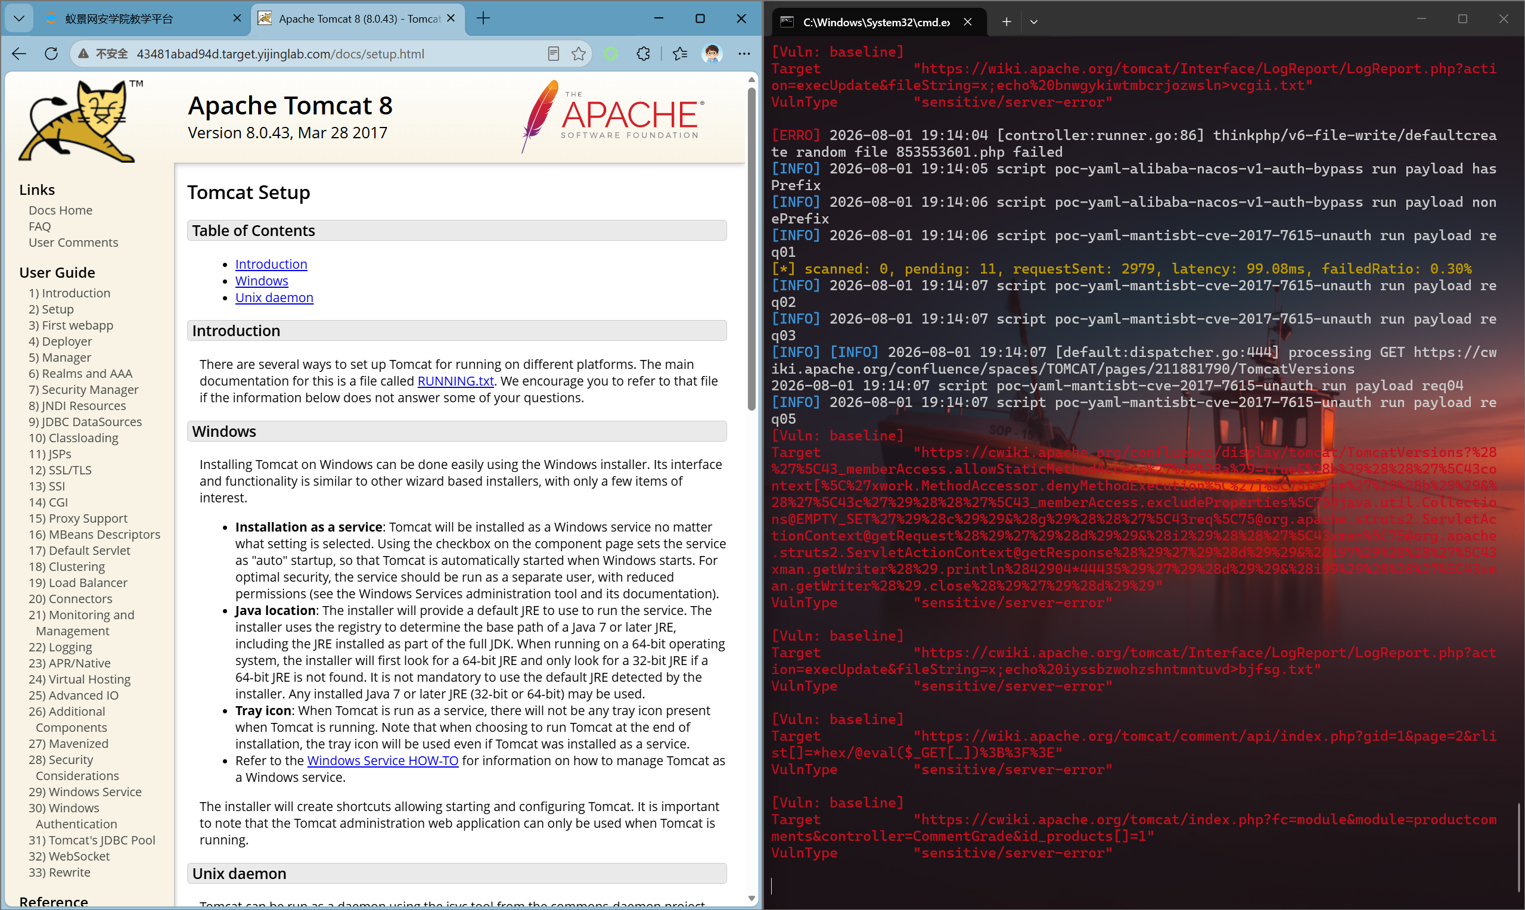
Task: Go to 1) Introduction in User Guide
Action: (69, 293)
